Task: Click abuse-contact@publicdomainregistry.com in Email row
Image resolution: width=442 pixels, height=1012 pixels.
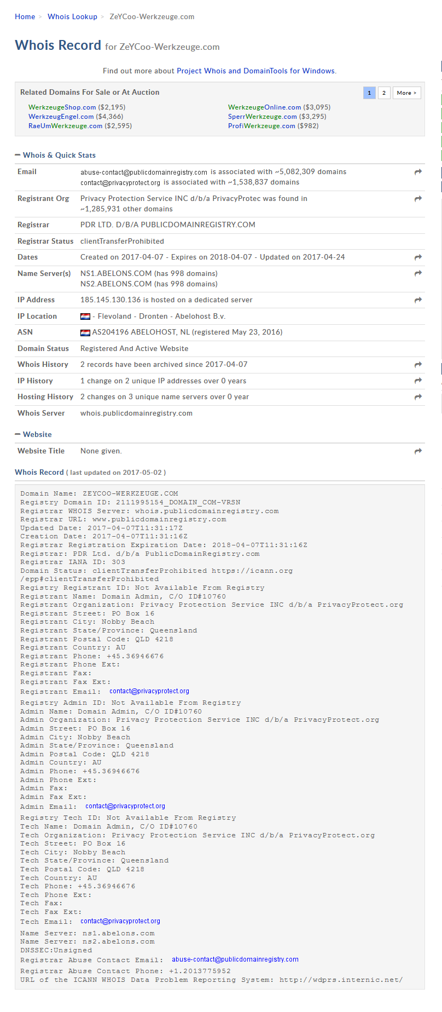Action: [x=144, y=173]
